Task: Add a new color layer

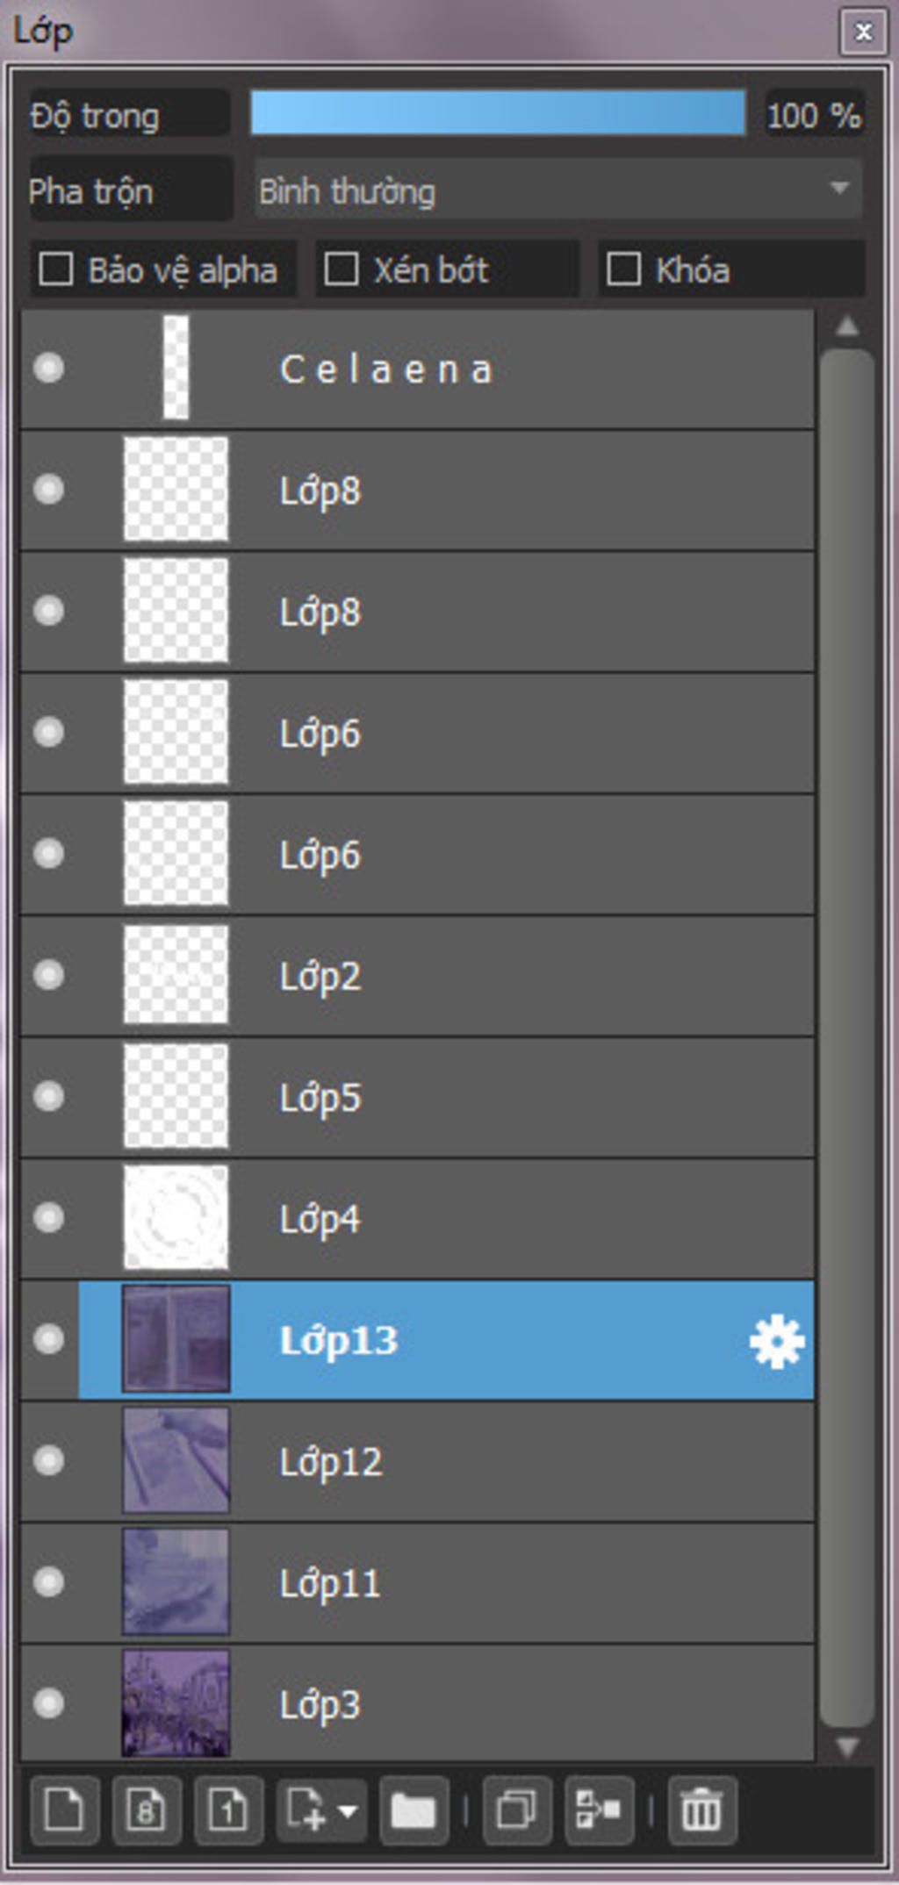Action: 64,1810
